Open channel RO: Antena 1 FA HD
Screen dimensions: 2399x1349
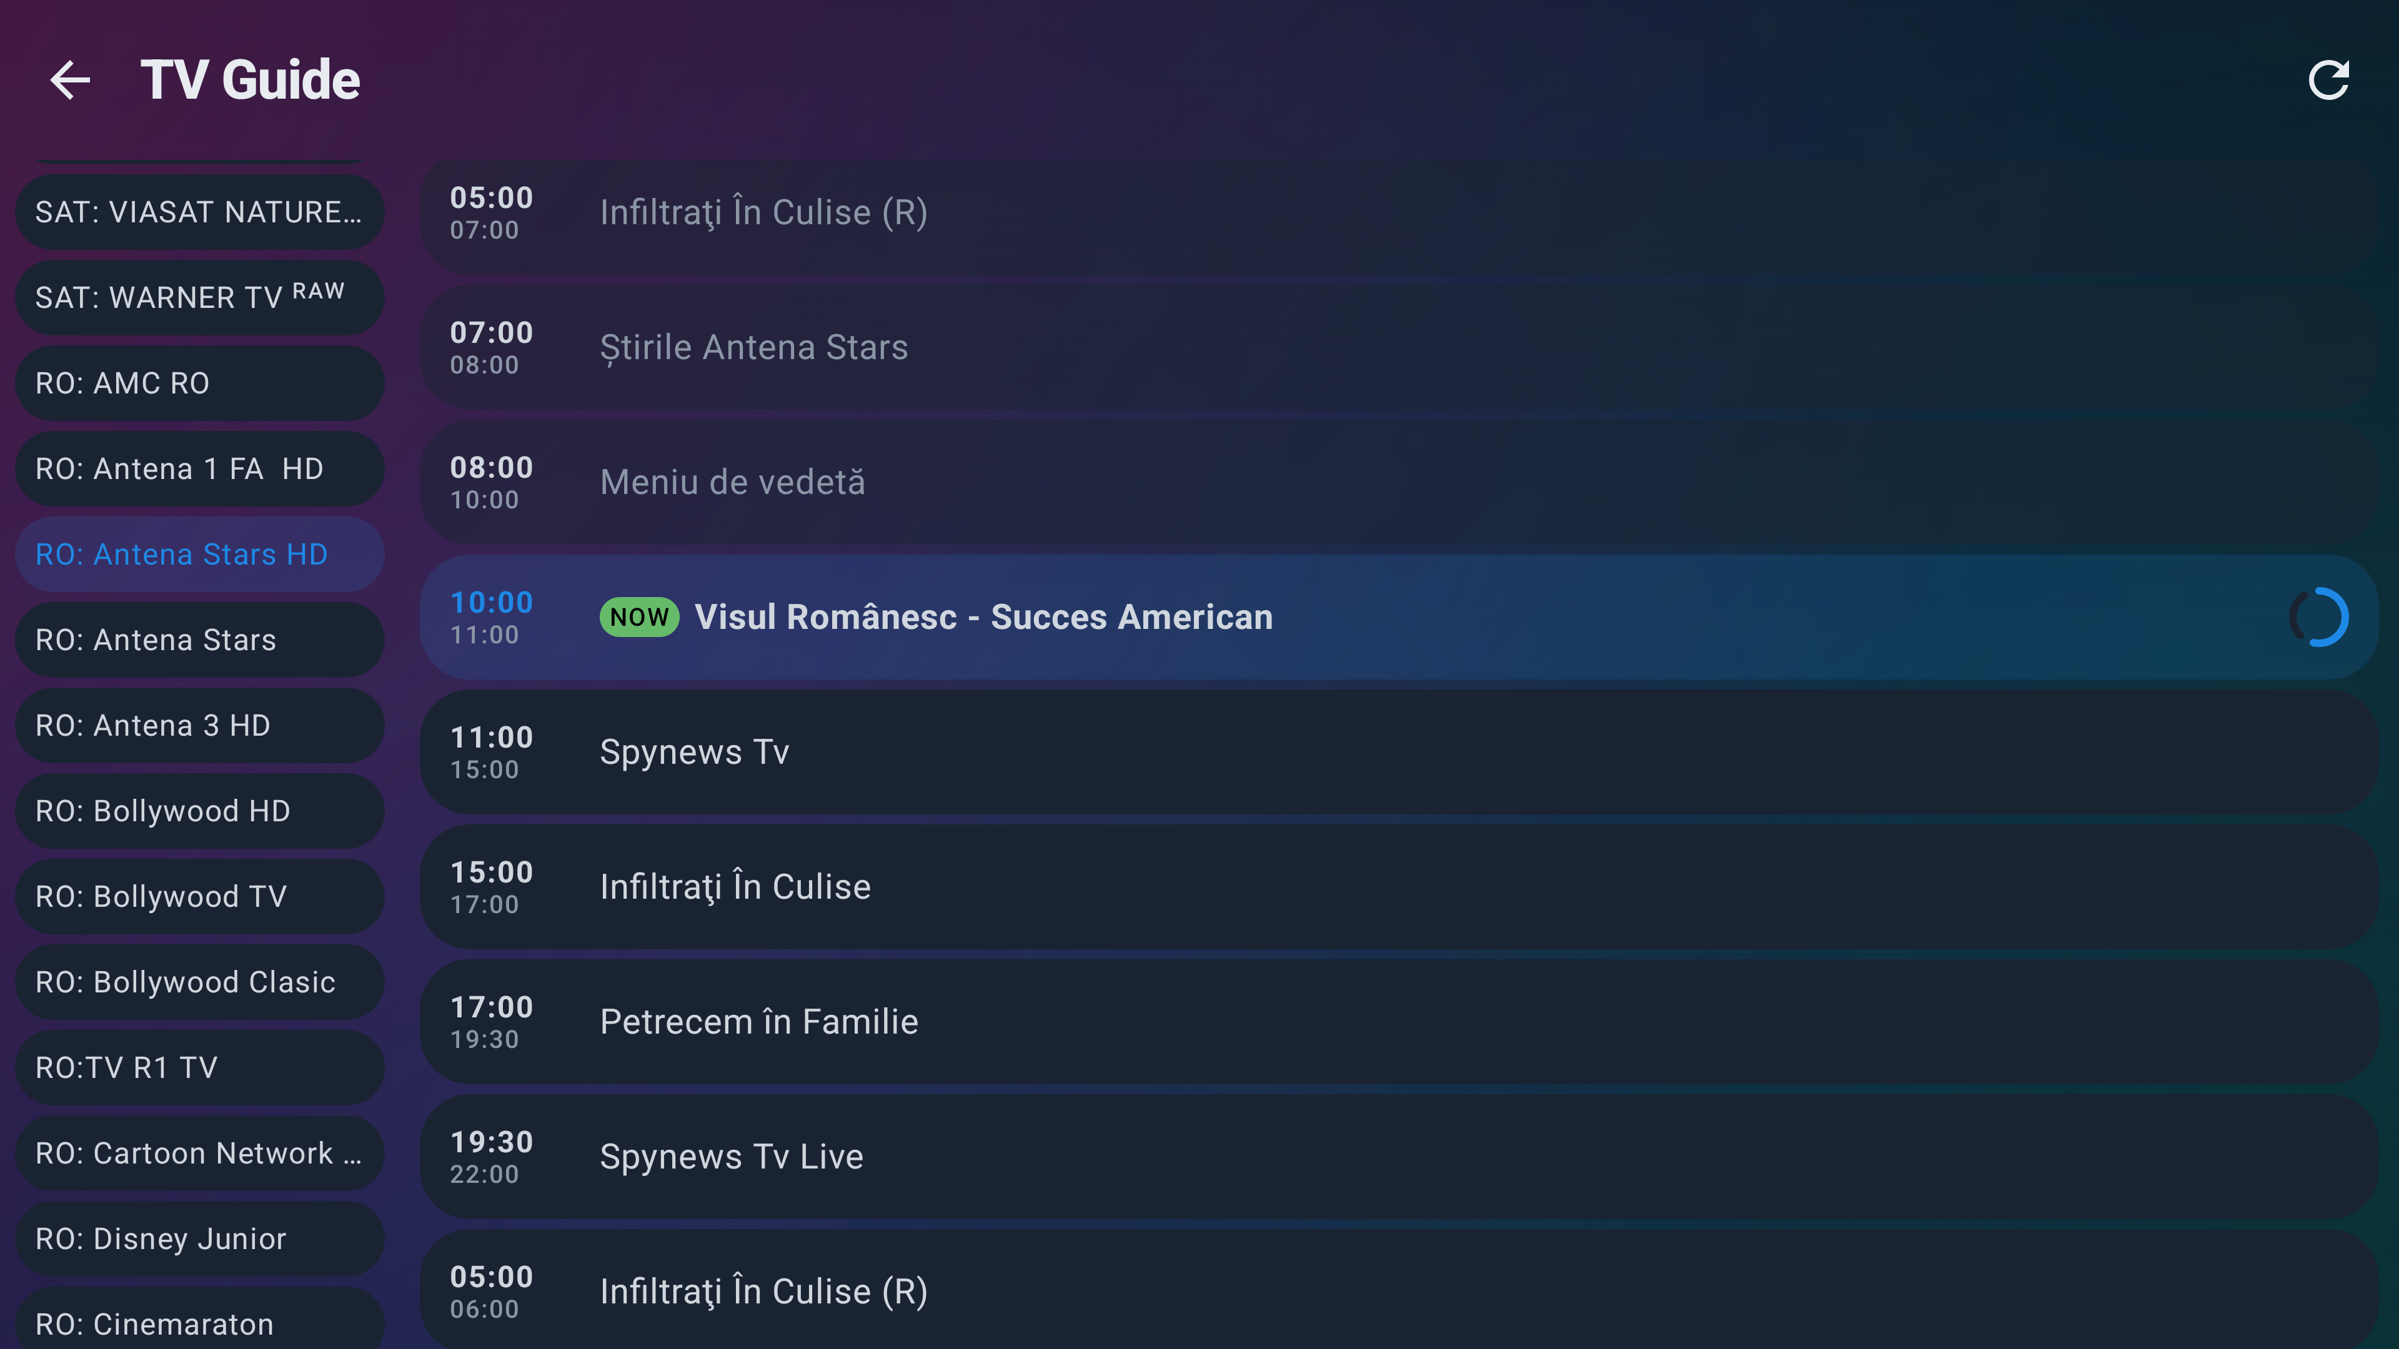[x=199, y=468]
